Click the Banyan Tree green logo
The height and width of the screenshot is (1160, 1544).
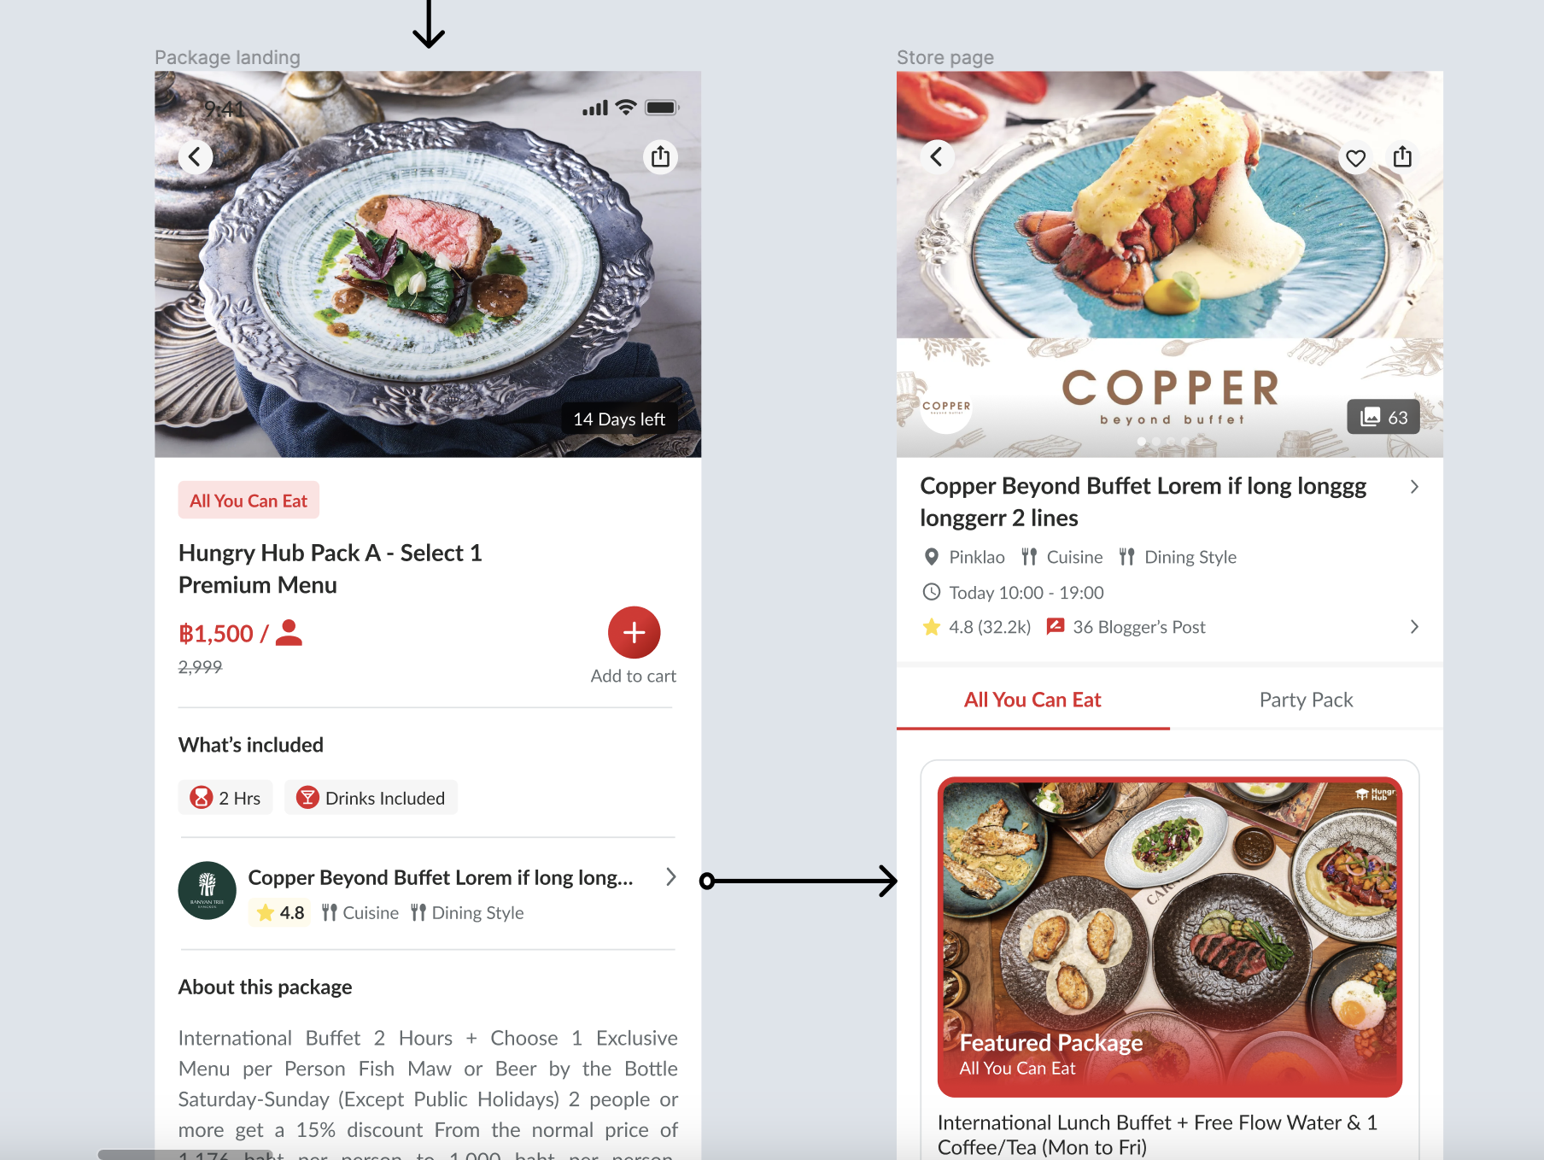pos(207,890)
